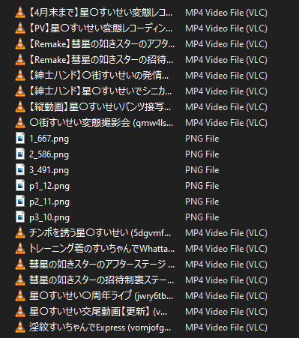Viewport: 299px width, 338px height.
Task: Click the image icon of p3_10.png
Action: tap(20, 217)
